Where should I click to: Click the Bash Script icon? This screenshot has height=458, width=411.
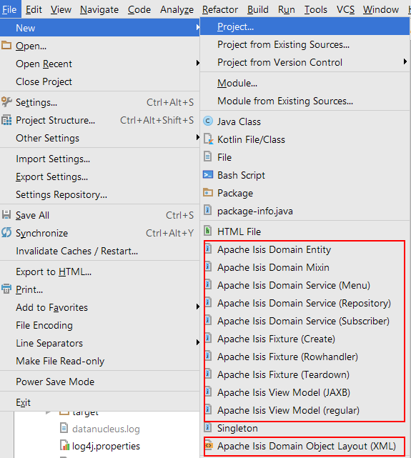tap(208, 174)
